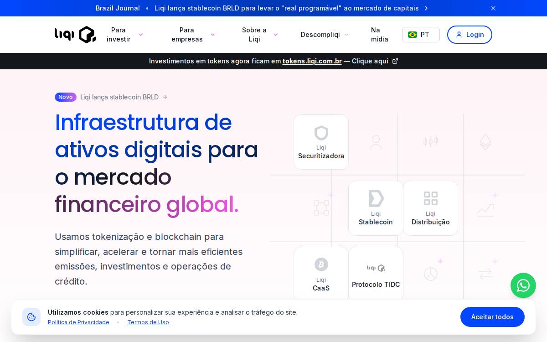The height and width of the screenshot is (342, 547).
Task: Open the Política de Privacidade link
Action: pos(78,322)
